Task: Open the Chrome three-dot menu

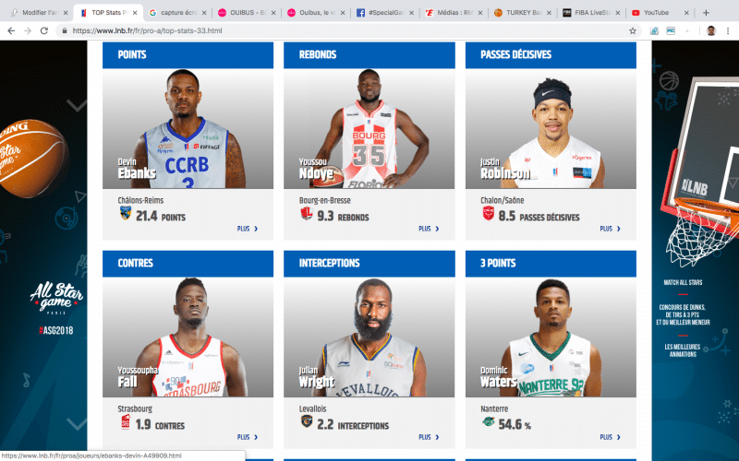Action: (728, 31)
